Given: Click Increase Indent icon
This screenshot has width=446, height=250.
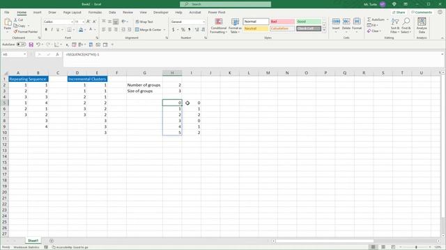Looking at the screenshot, I should (x=130, y=29).
